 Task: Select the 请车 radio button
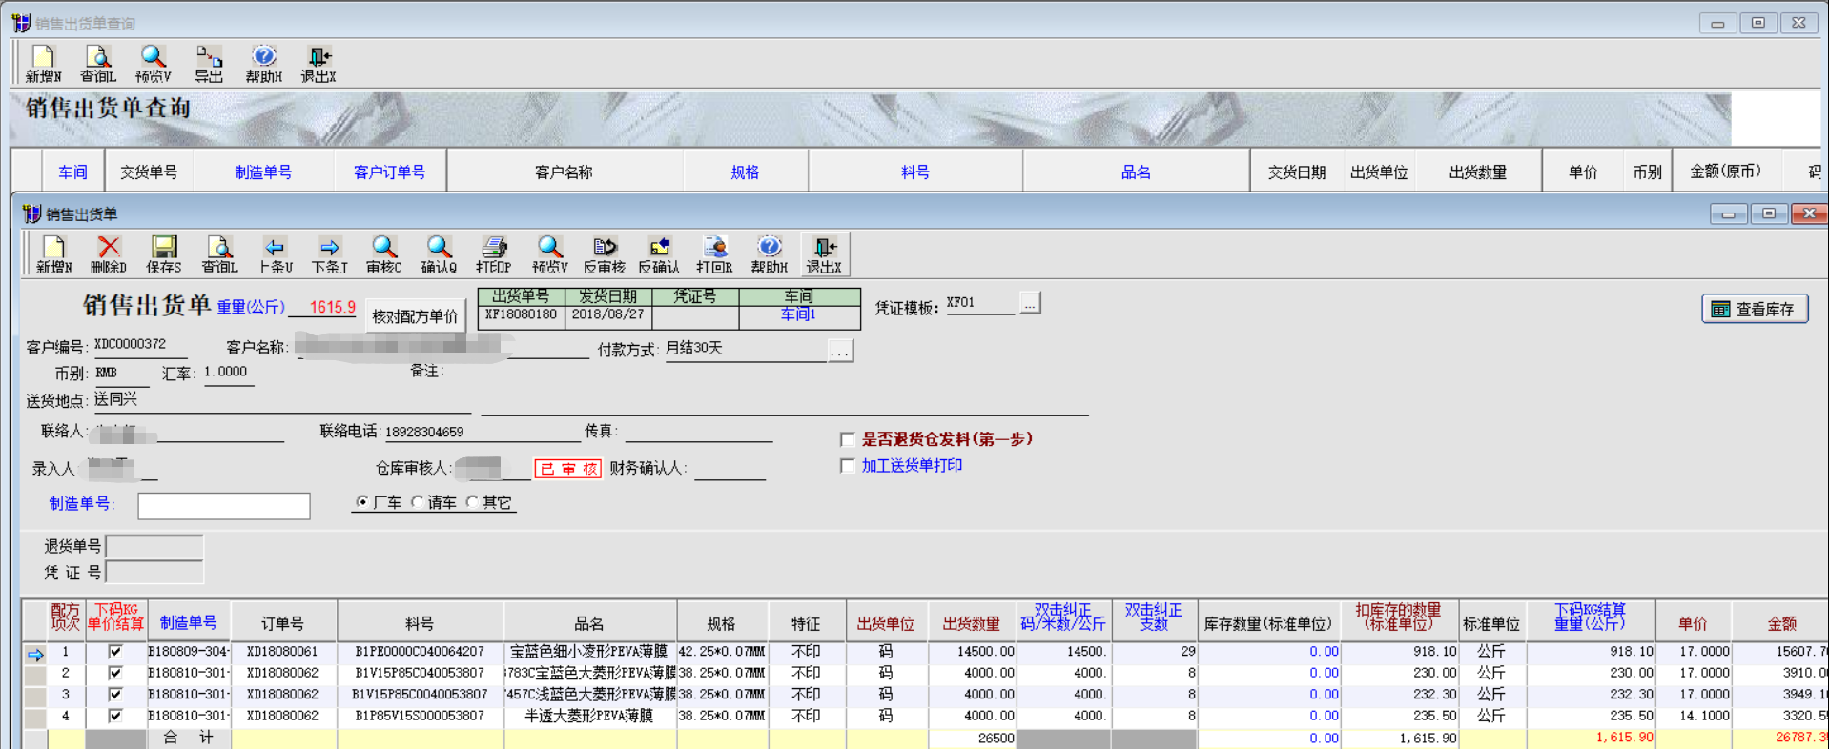[x=418, y=502]
